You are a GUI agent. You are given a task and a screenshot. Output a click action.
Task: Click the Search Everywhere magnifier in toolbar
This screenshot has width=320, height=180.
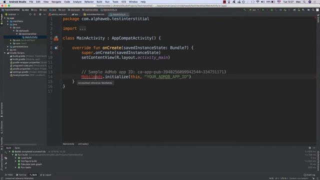(313, 10)
